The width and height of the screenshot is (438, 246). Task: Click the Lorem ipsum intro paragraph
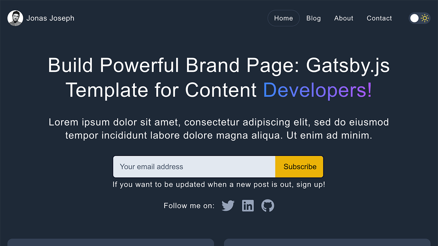click(x=219, y=129)
